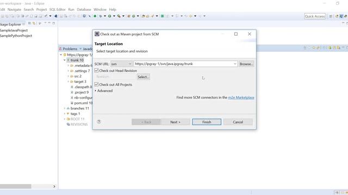Toggle the Check out All Projects checkbox
This screenshot has height=195, width=348.
coord(96,84)
